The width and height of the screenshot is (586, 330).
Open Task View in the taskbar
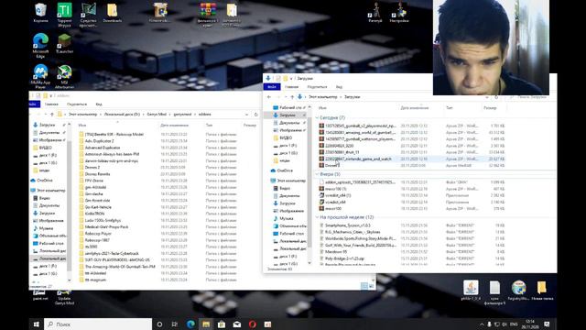pos(175,324)
